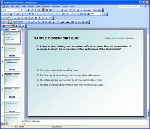Toggle Italic formatting
Screen dimensions: 150x129
pyautogui.click(x=32, y=10)
